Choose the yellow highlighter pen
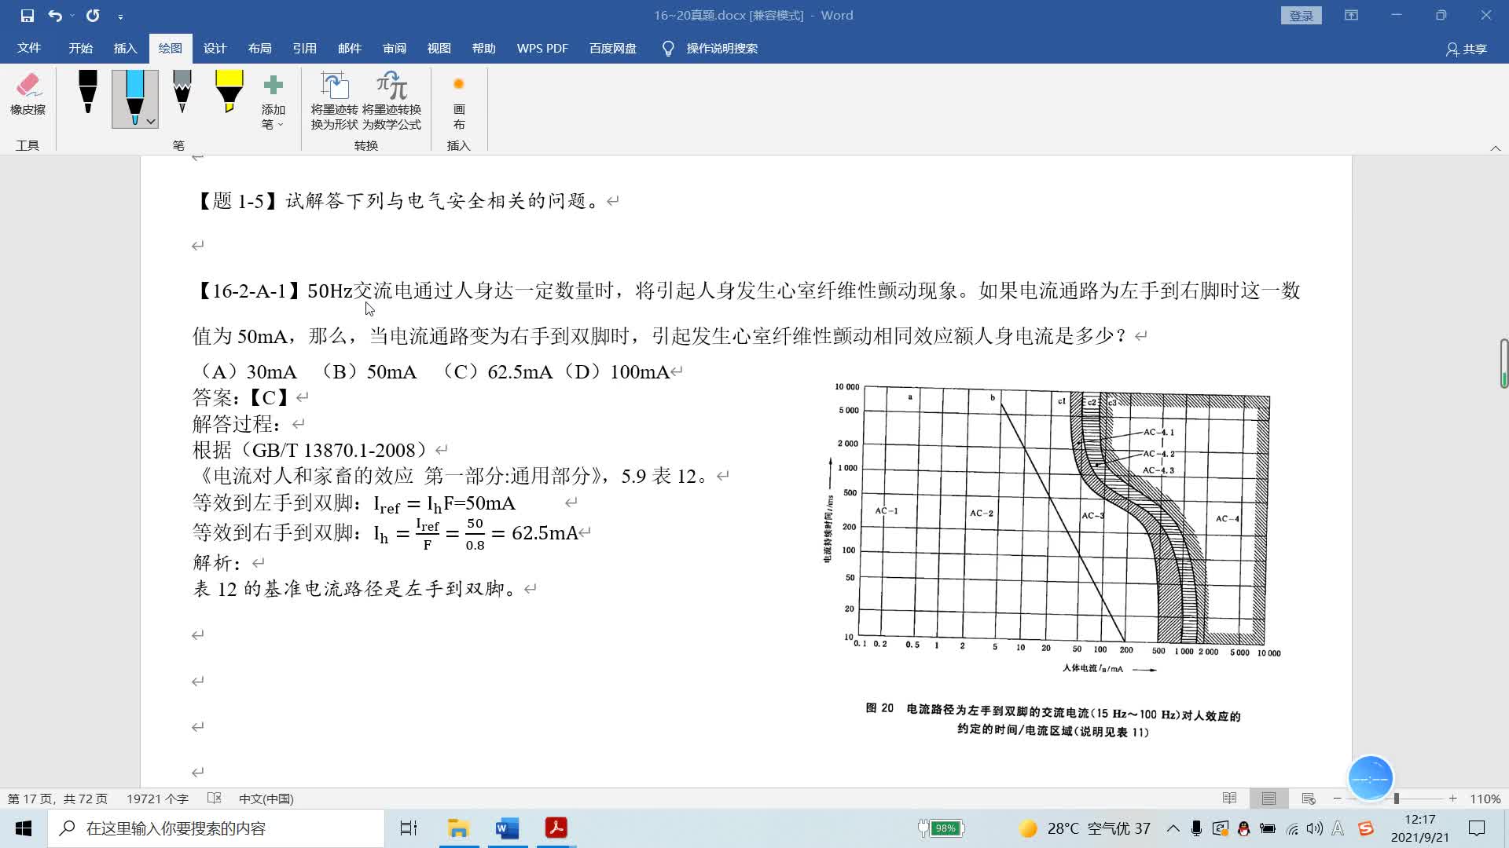The height and width of the screenshot is (848, 1509). click(229, 93)
